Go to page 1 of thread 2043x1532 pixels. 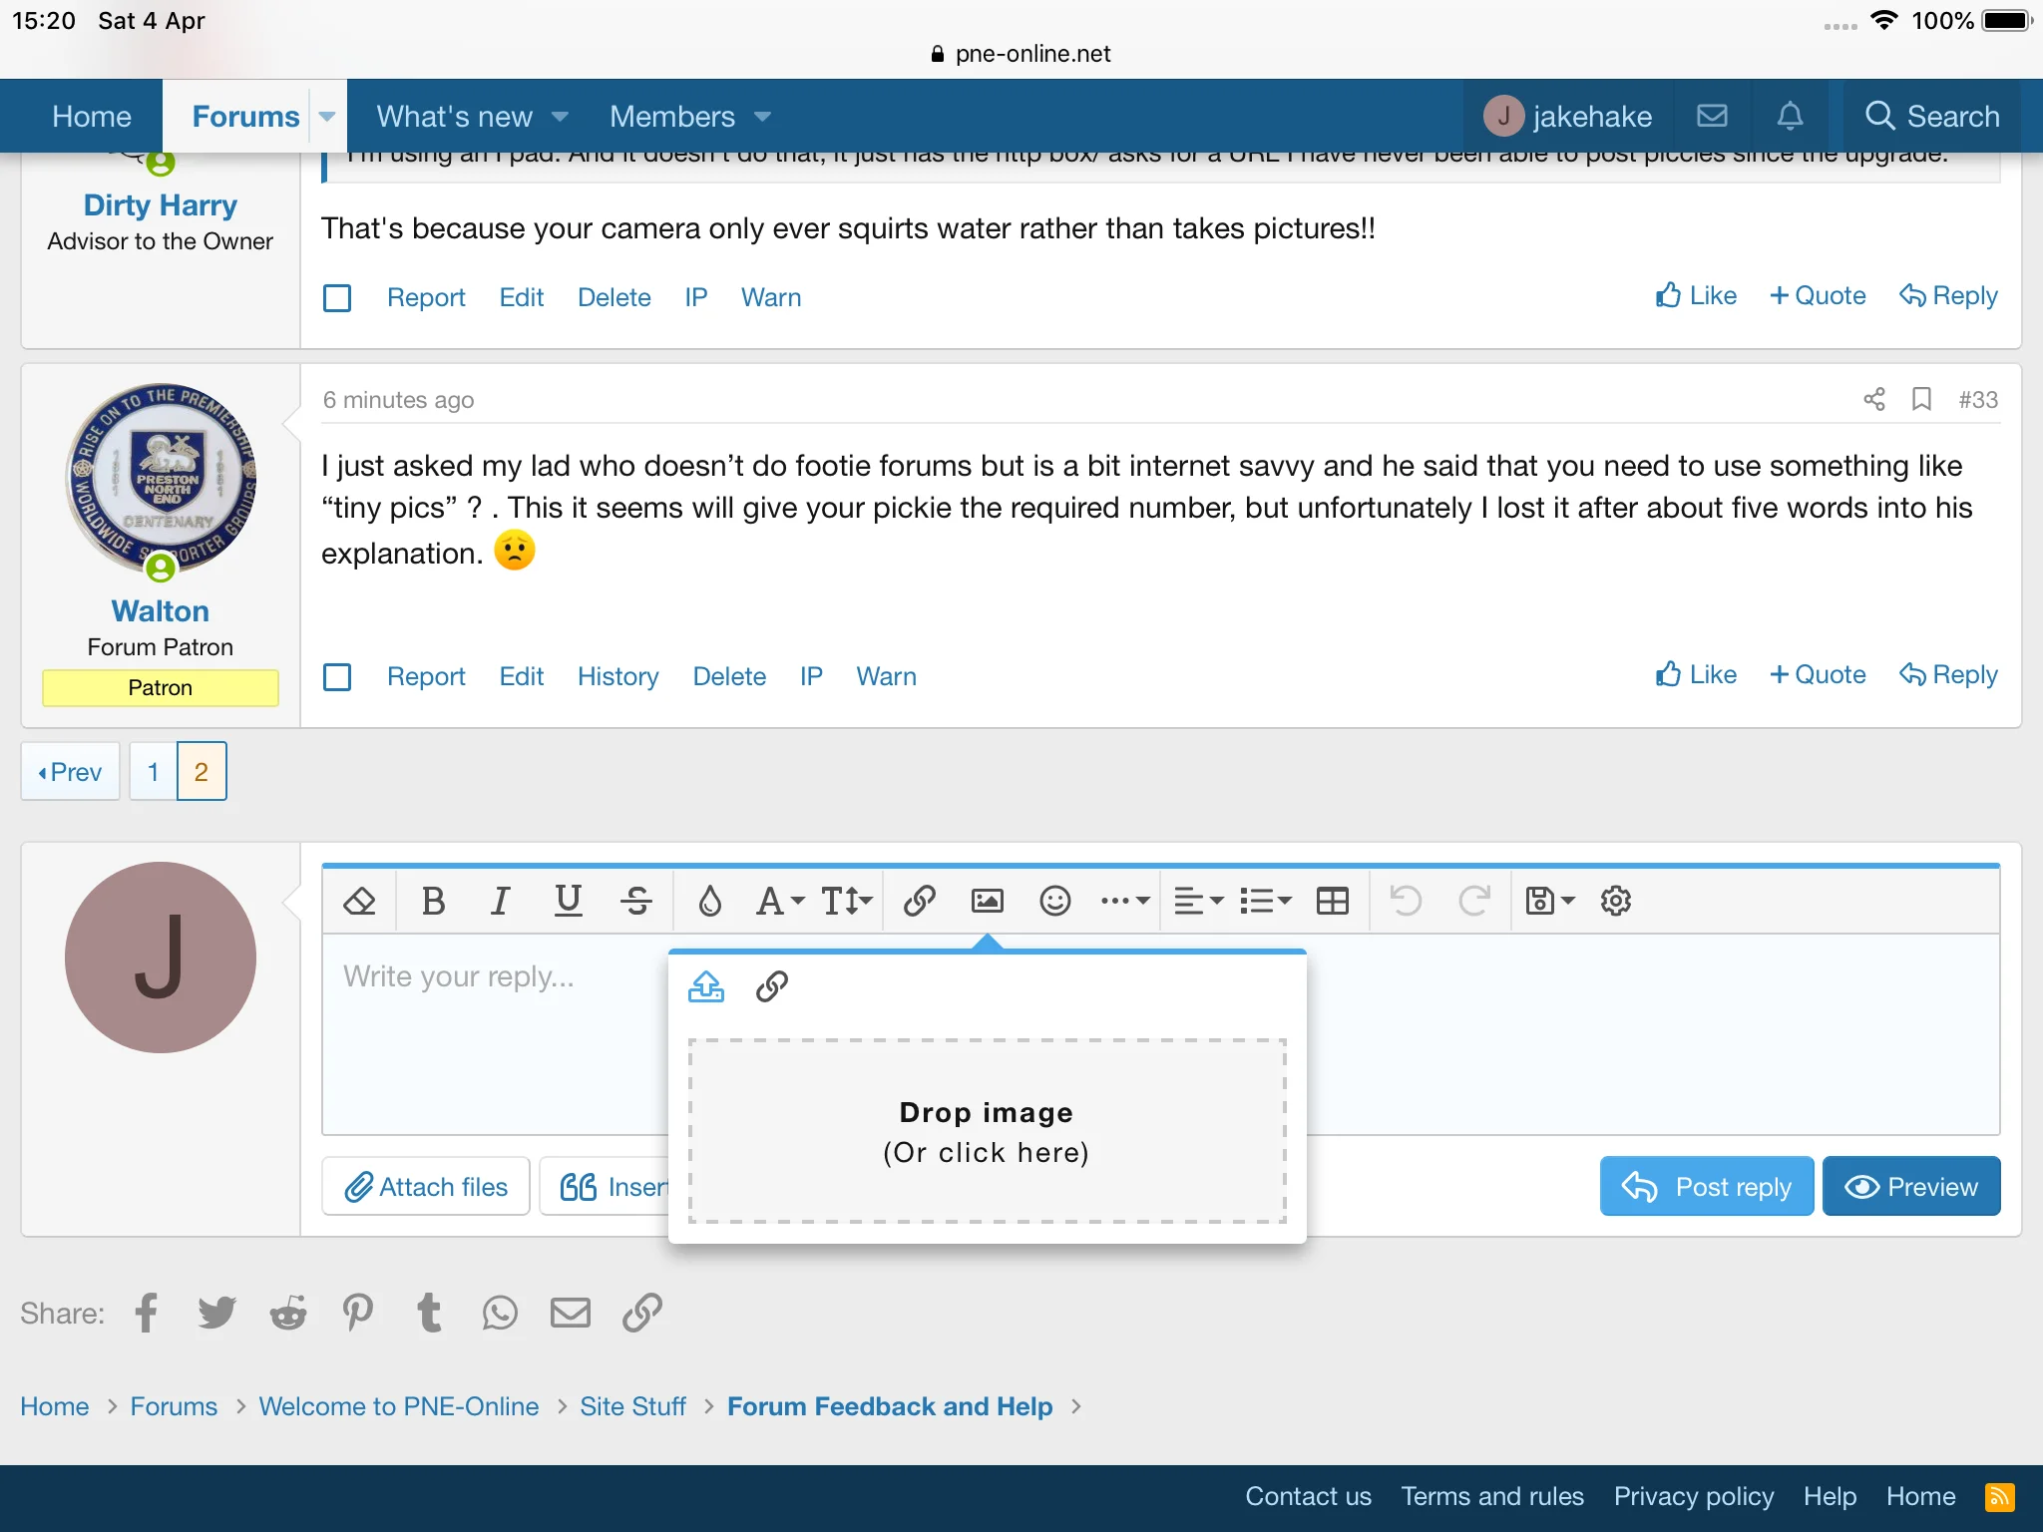point(153,771)
